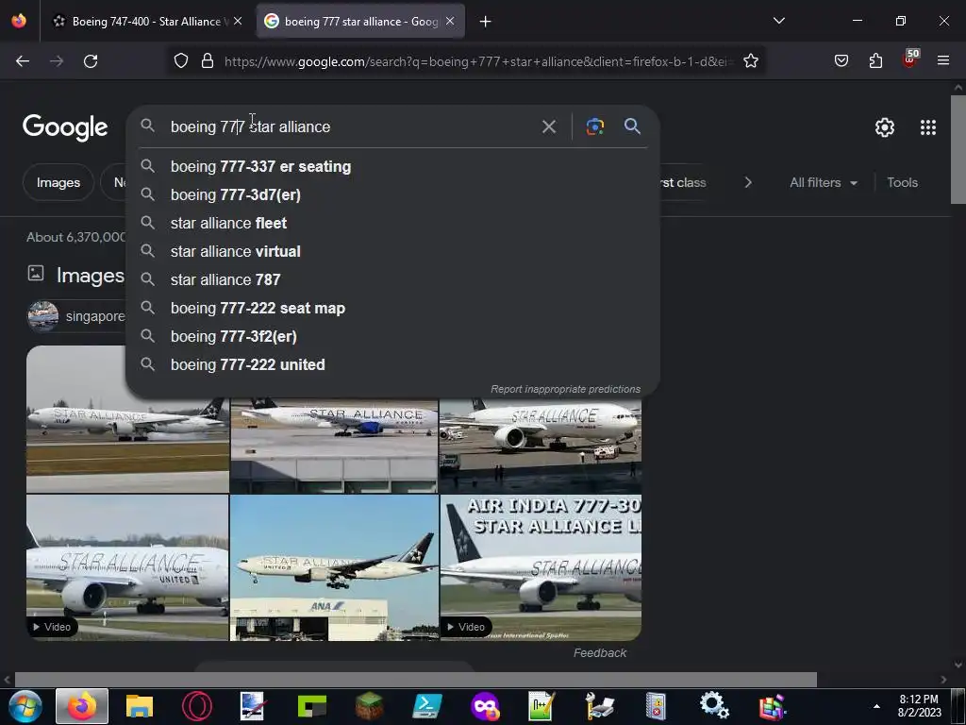
Task: Search by image using Google Lens icon
Action: coord(594,126)
